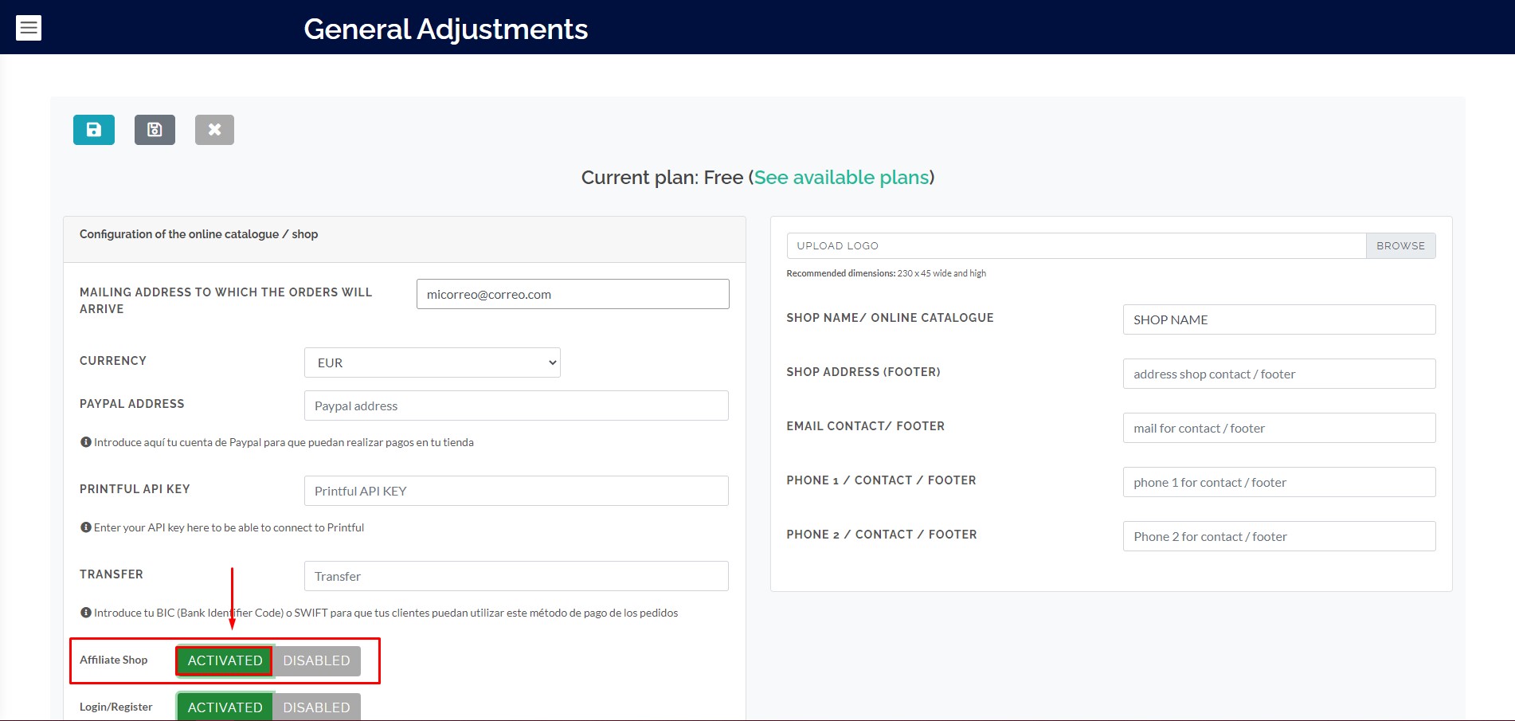
Task: Click the Shop Name input field
Action: [1279, 319]
